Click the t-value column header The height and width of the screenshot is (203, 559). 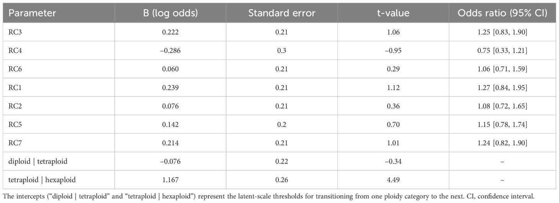(393, 13)
